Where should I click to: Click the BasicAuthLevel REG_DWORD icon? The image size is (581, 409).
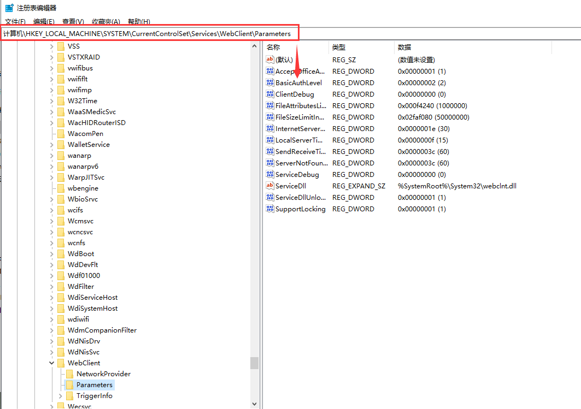tap(271, 82)
